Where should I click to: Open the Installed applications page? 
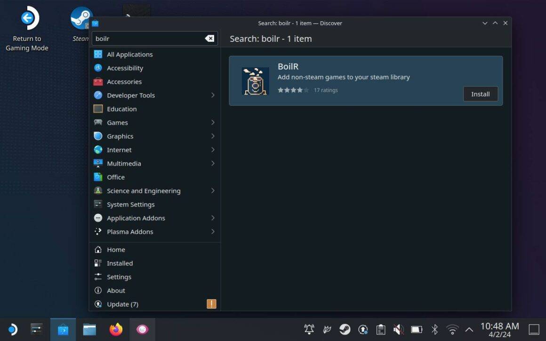pos(154,263)
